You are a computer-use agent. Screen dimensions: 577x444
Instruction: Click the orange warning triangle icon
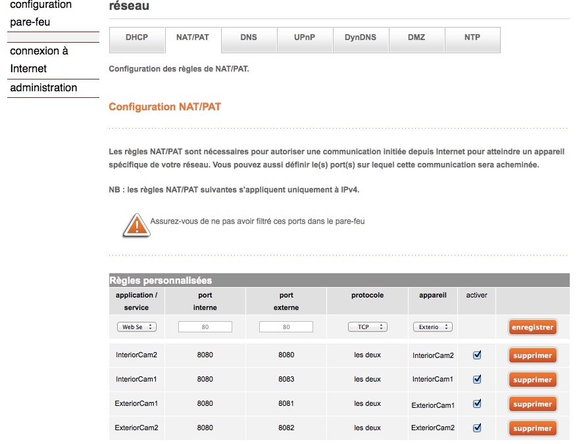136,225
